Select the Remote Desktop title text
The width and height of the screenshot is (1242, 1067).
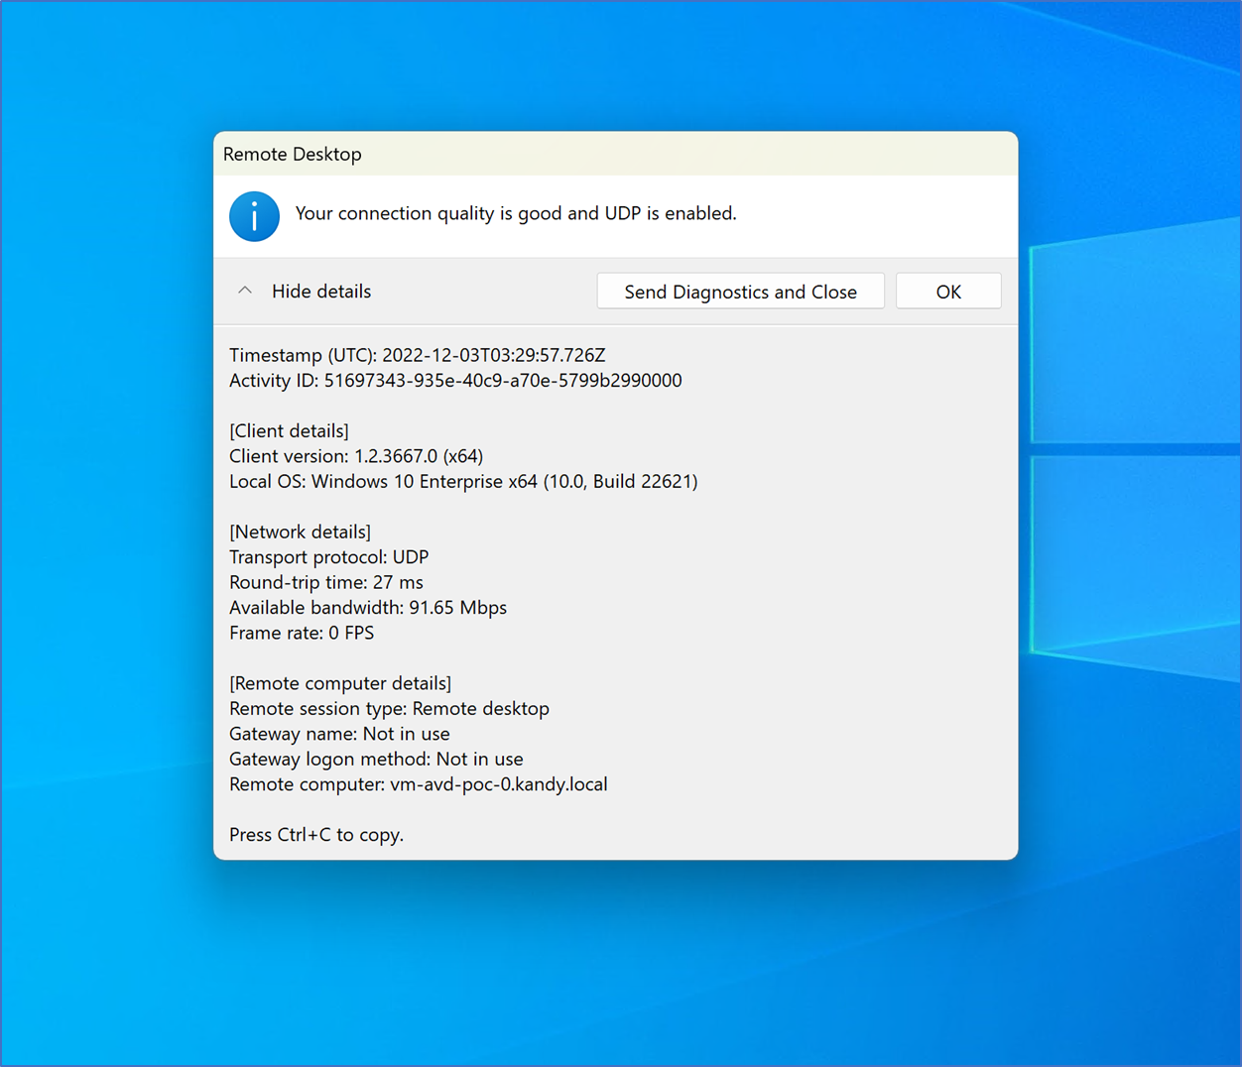click(293, 155)
